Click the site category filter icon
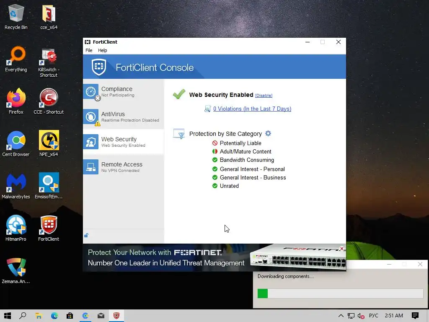This screenshot has width=429, height=322. coord(179,134)
